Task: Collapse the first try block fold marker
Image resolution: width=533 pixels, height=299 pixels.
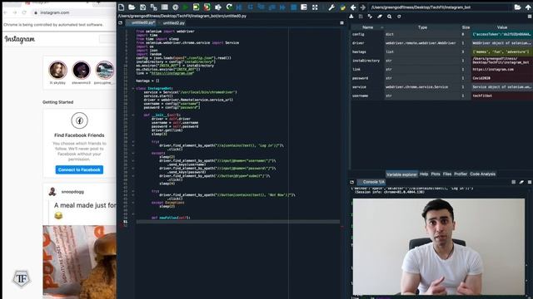Action: pyautogui.click(x=133, y=142)
